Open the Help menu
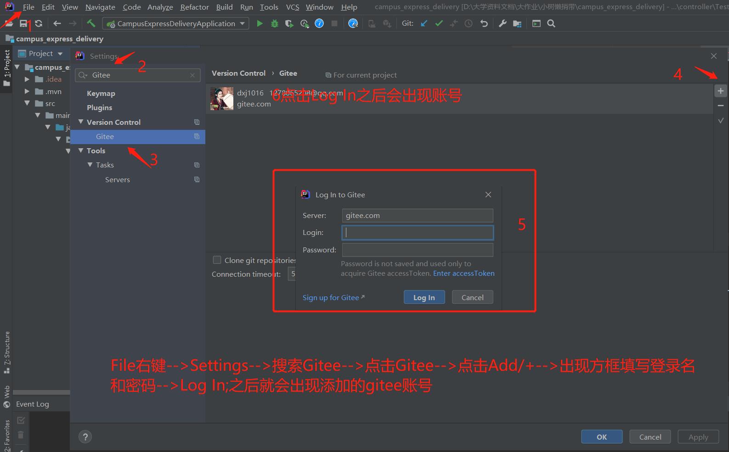 [x=349, y=7]
